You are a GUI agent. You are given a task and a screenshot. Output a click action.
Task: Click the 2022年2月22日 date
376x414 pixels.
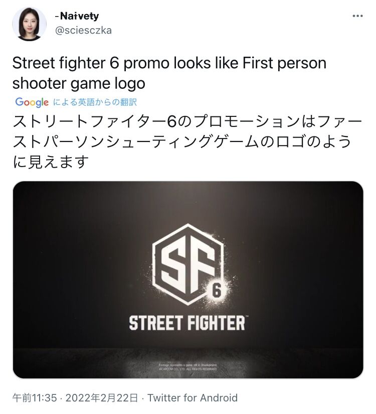coord(102,398)
